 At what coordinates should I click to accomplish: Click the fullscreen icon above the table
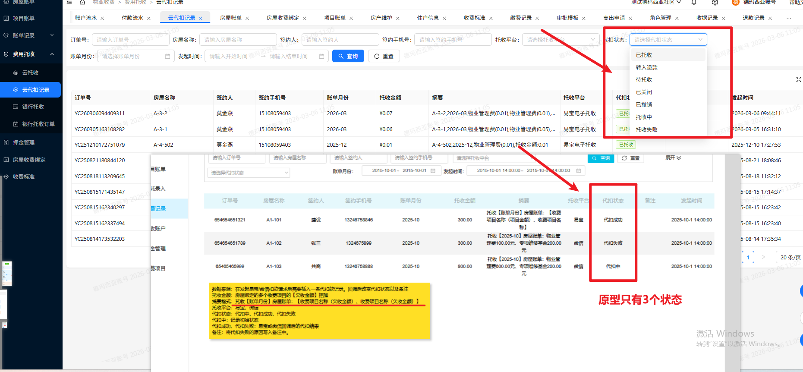[x=798, y=79]
